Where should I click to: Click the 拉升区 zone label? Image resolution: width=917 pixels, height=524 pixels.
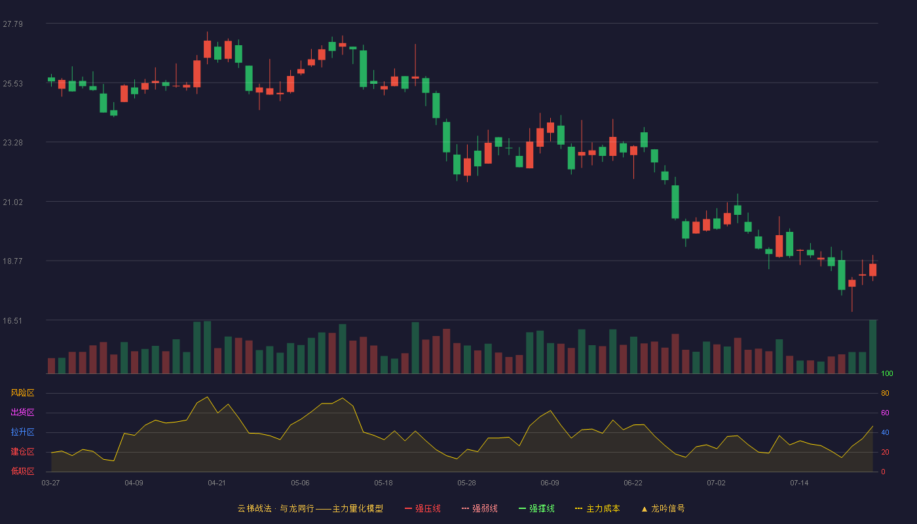22,432
